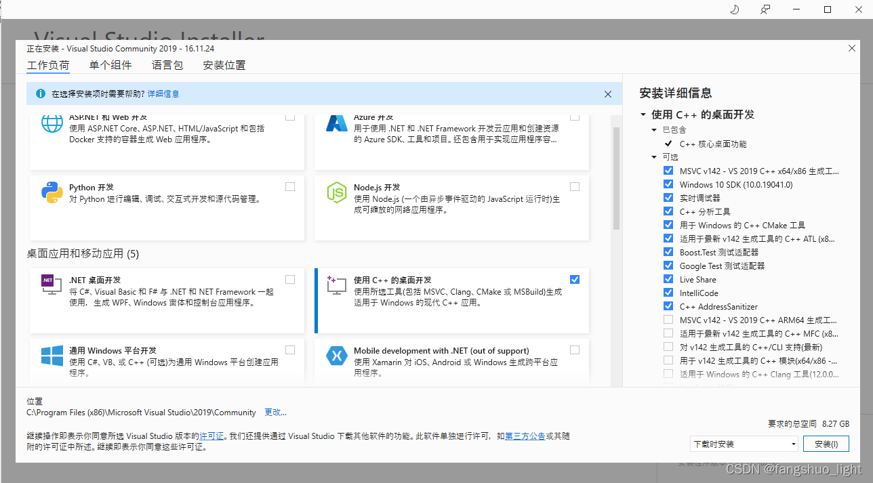Select the 使用 C++ 的桌面开发 workload card
Image resolution: width=873 pixels, height=483 pixels.
[x=452, y=301]
